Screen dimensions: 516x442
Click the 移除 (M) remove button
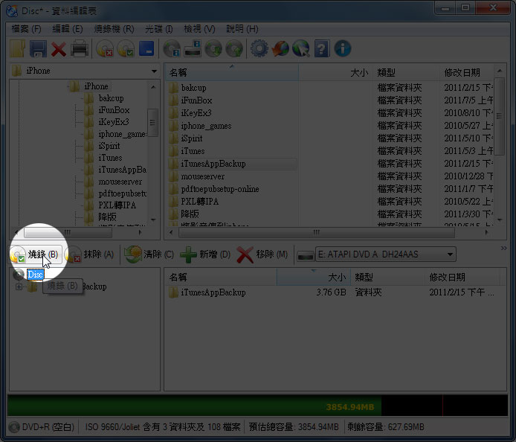click(x=263, y=254)
